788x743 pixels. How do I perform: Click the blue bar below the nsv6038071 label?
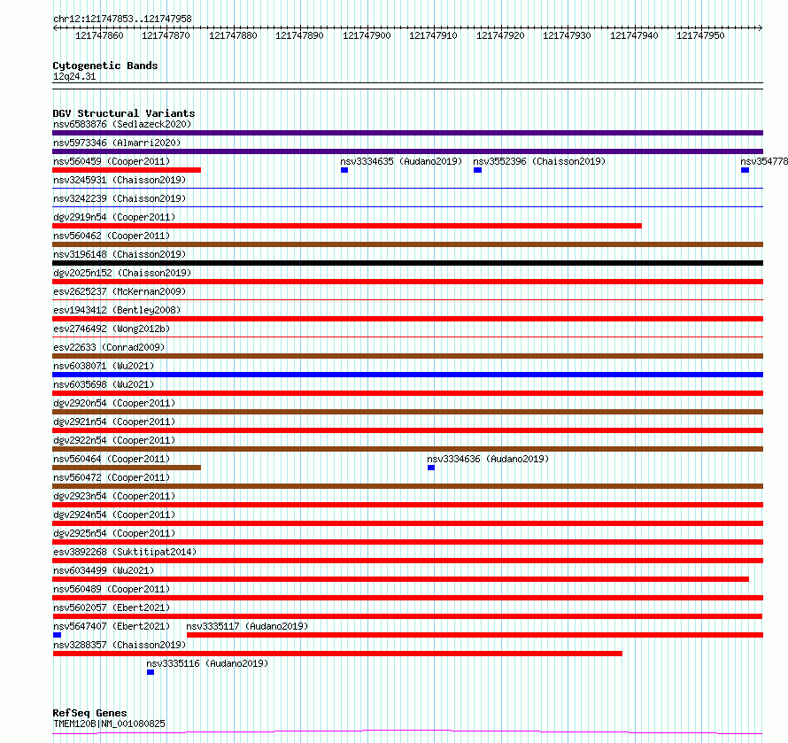[407, 375]
